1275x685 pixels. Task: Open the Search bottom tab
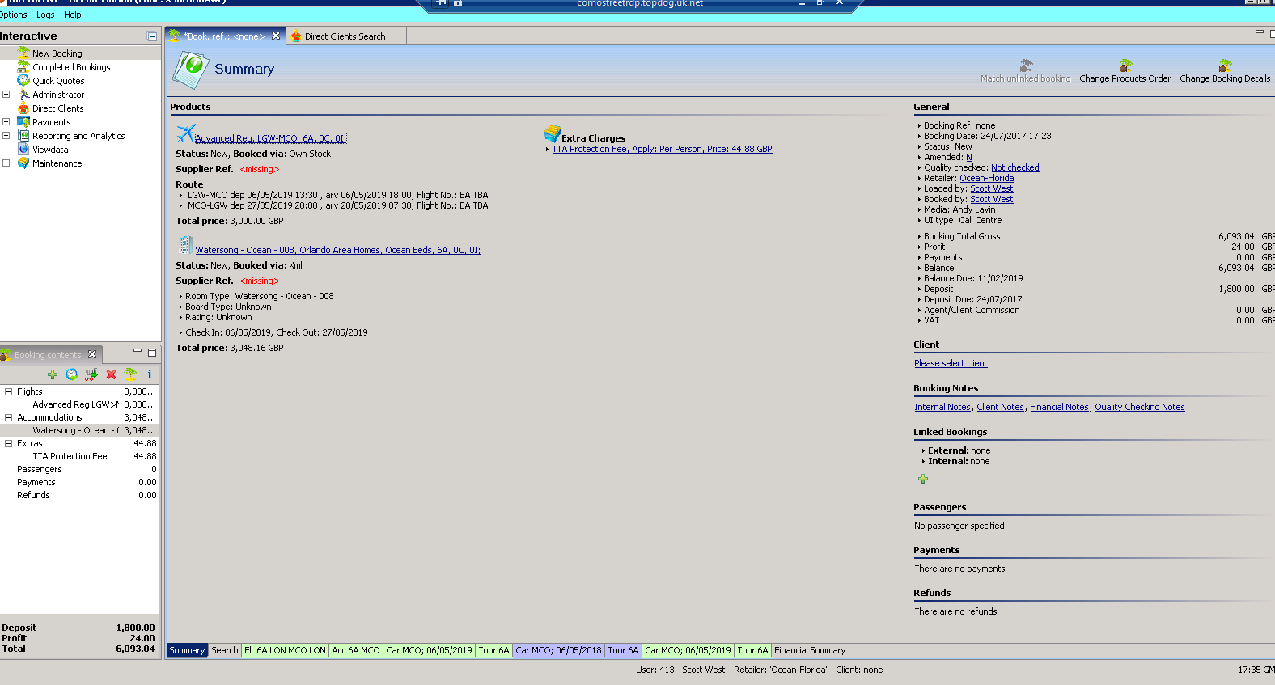click(x=225, y=650)
